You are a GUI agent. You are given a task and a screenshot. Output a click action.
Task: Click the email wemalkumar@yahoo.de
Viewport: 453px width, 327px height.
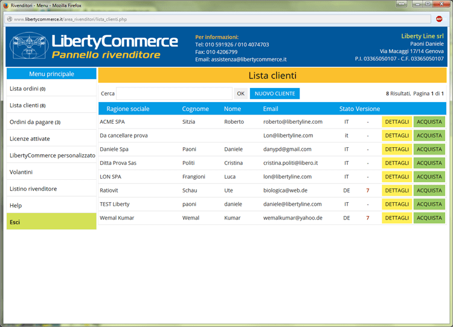click(293, 218)
